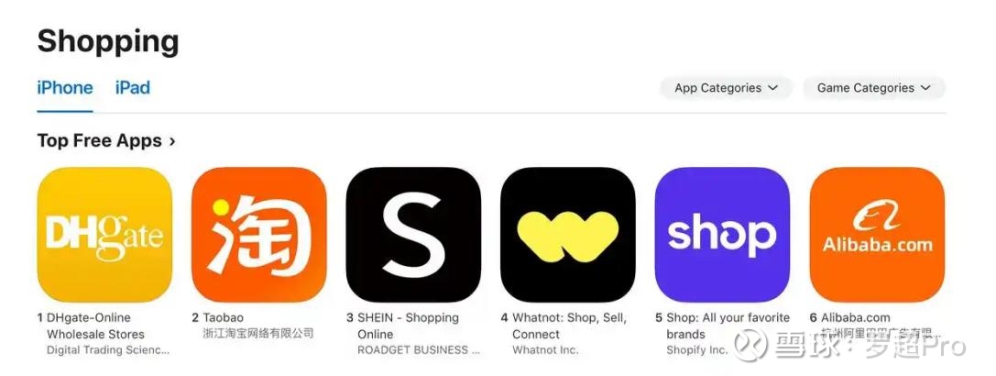Open the Taobao app icon
This screenshot has width=996, height=376.
(259, 235)
